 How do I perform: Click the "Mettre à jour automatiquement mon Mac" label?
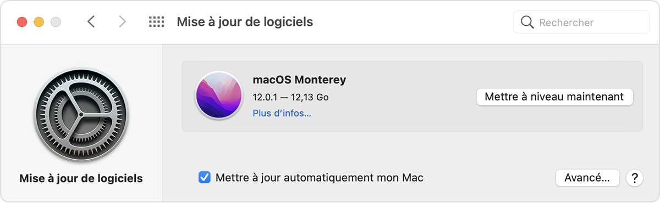[x=320, y=178]
